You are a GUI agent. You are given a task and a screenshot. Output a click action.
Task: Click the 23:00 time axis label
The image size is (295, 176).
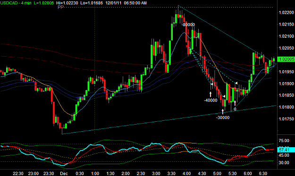tap(34, 174)
